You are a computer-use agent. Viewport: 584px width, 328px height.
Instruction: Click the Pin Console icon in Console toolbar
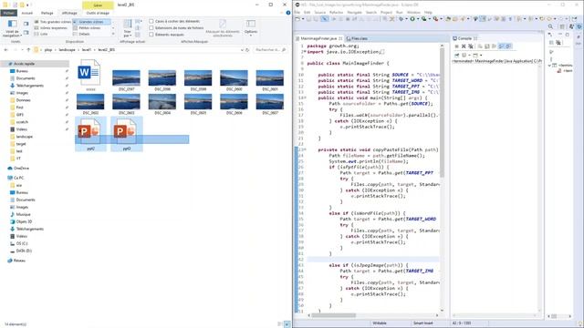pos(456,55)
